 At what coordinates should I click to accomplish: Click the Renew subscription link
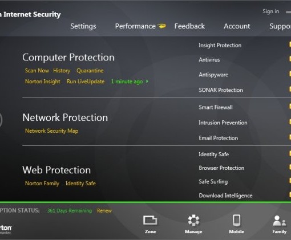(104, 211)
